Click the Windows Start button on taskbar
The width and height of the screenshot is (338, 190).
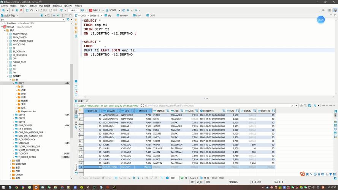tap(3, 187)
